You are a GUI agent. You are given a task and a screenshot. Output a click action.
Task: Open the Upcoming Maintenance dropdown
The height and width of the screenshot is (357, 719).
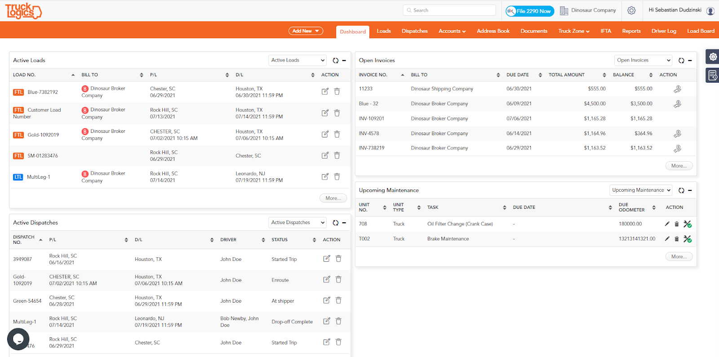[x=641, y=190]
